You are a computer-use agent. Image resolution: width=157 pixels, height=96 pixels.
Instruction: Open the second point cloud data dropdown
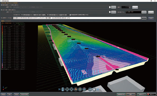pyautogui.click(x=110, y=12)
